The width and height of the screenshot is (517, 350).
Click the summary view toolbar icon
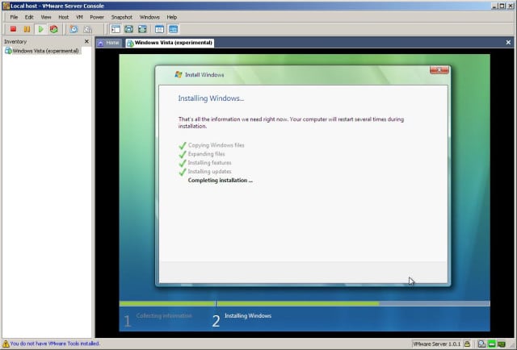coord(160,29)
